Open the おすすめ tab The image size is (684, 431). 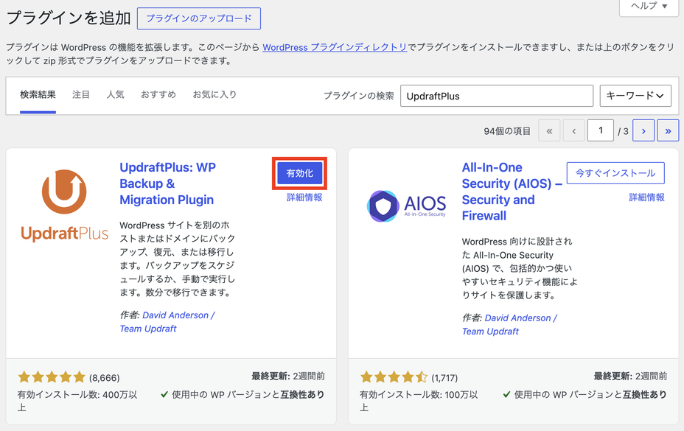158,94
